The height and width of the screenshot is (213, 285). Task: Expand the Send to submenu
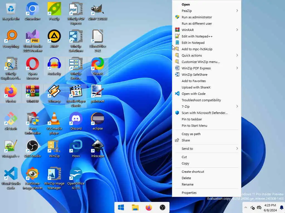click(x=207, y=149)
